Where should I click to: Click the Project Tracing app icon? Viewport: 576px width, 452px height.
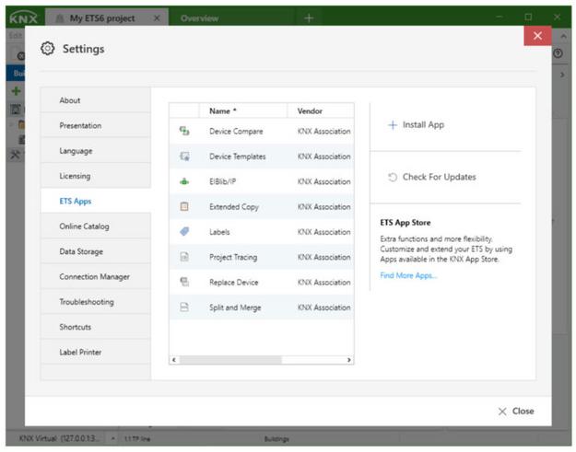pos(183,258)
